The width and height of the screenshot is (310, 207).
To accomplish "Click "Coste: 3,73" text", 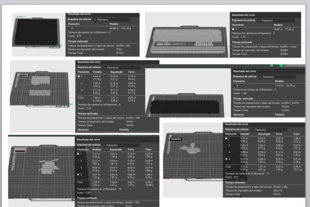I will (x=74, y=36).
